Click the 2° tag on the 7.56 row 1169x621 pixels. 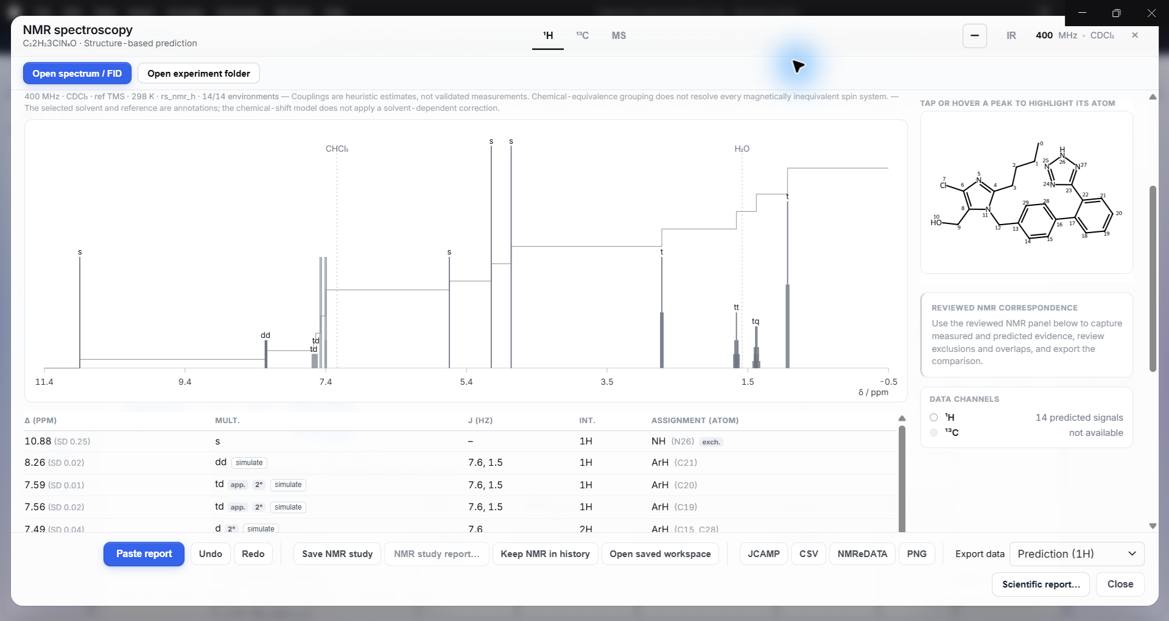[259, 507]
